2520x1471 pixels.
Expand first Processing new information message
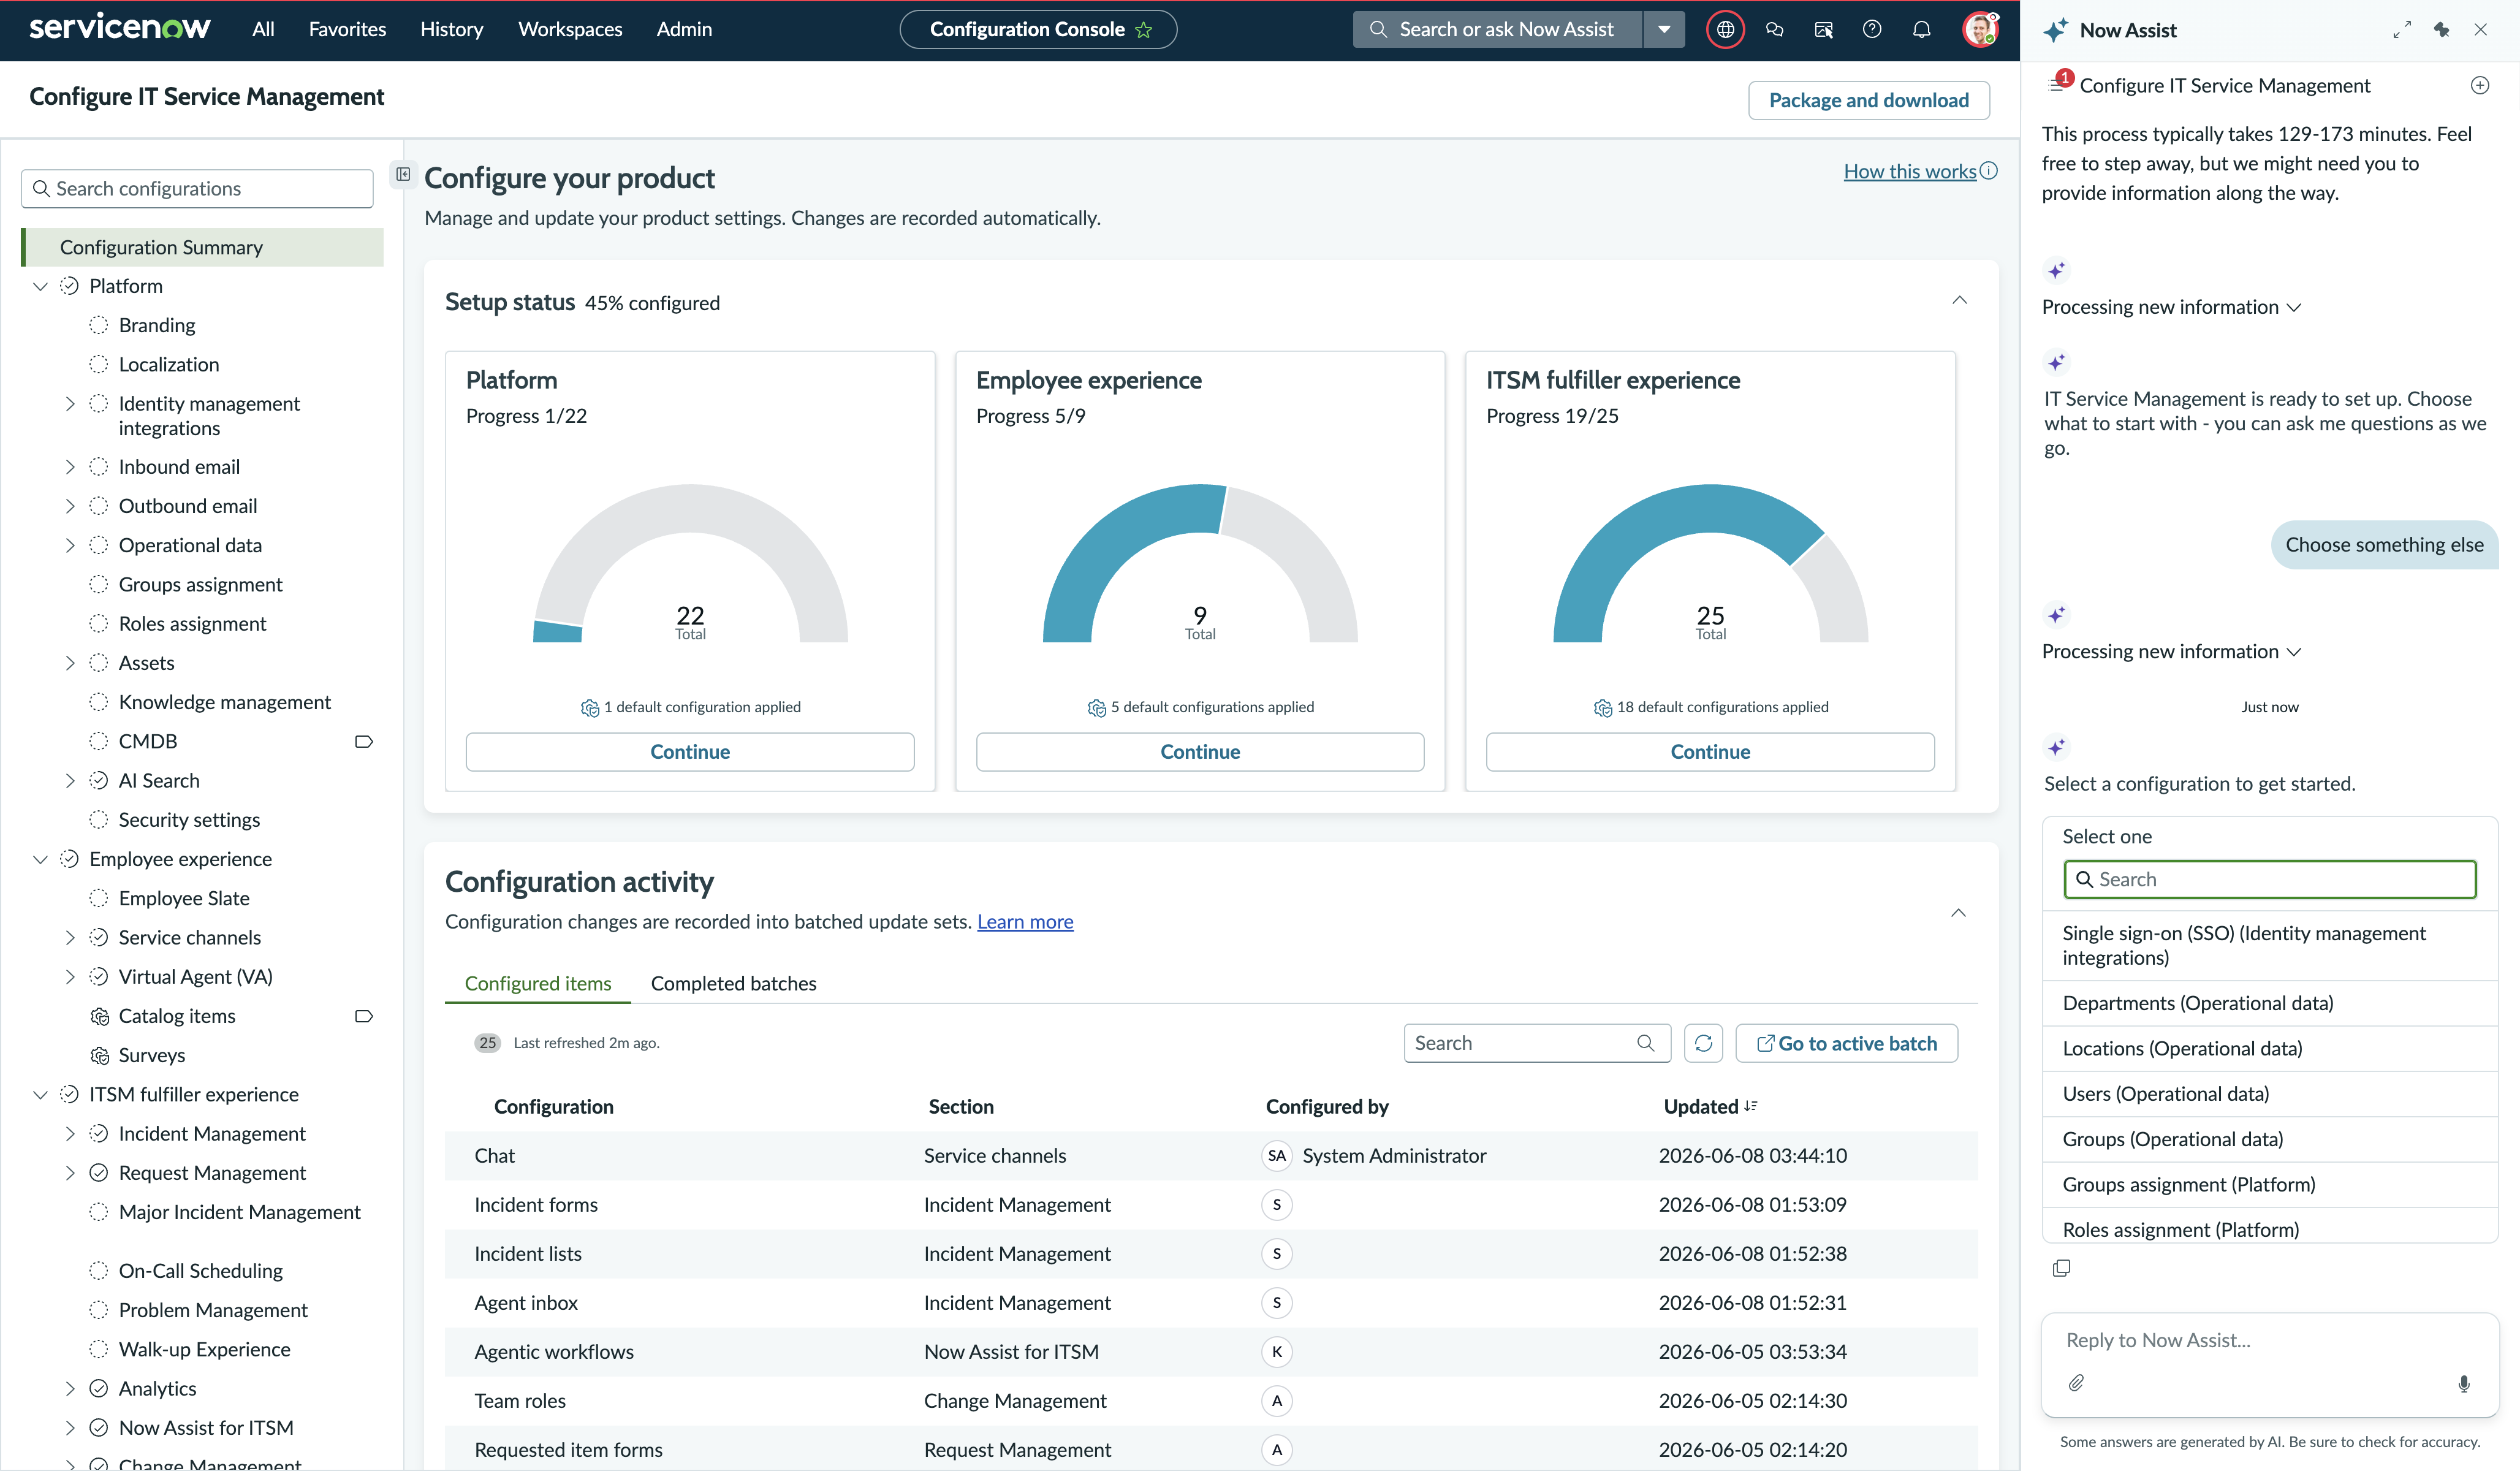tap(2172, 307)
